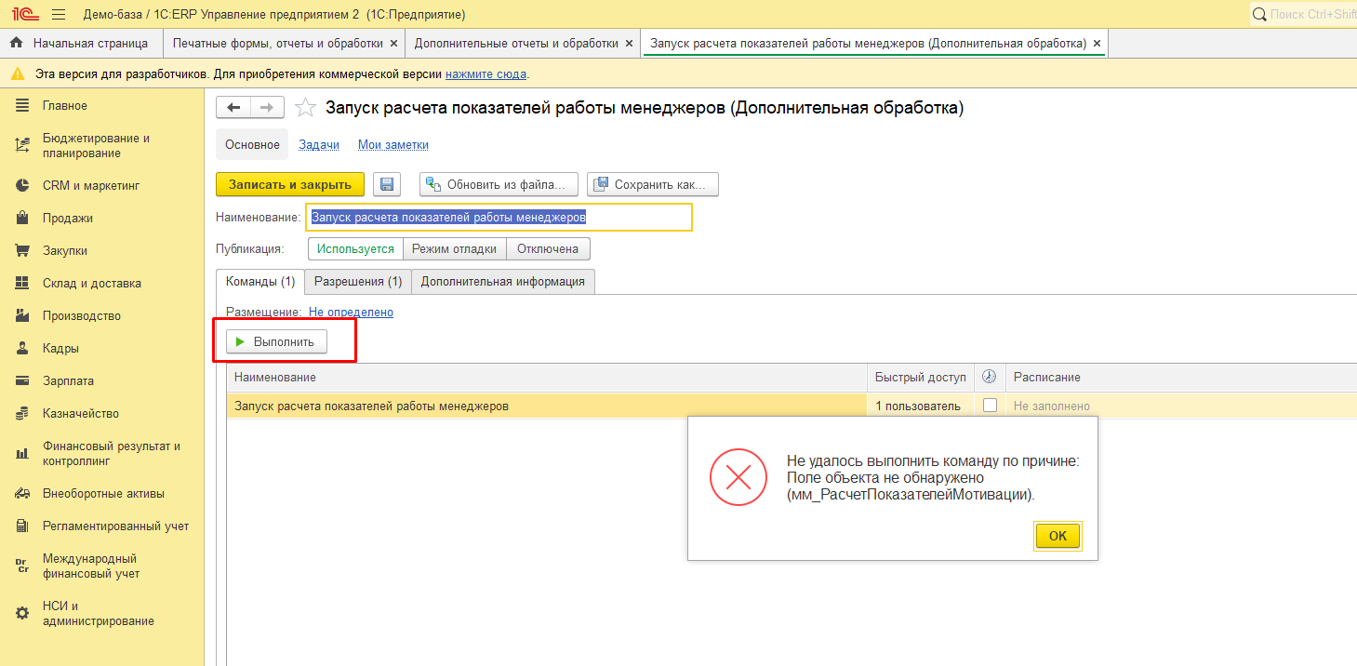Screen dimensions: 1357x666
Task: Click the Наименование column header
Action: pyautogui.click(x=547, y=377)
